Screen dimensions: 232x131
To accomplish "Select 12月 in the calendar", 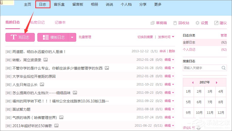I will (x=221, y=113).
